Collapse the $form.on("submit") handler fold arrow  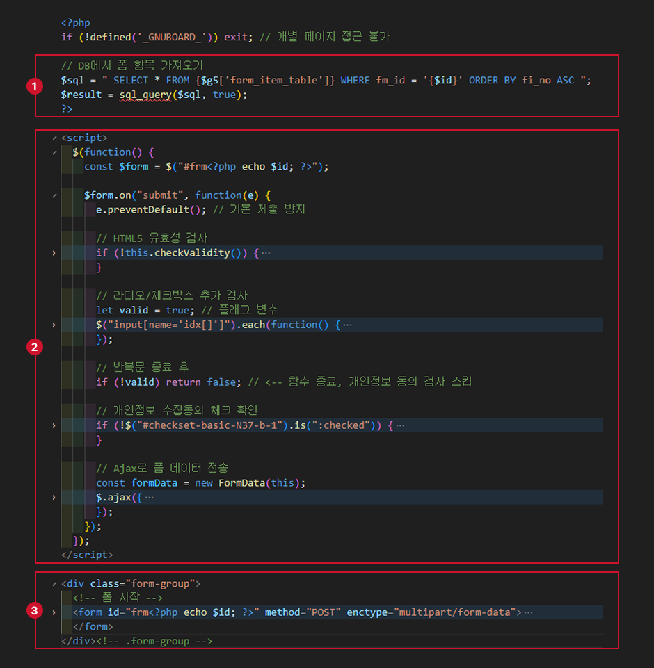tap(54, 195)
